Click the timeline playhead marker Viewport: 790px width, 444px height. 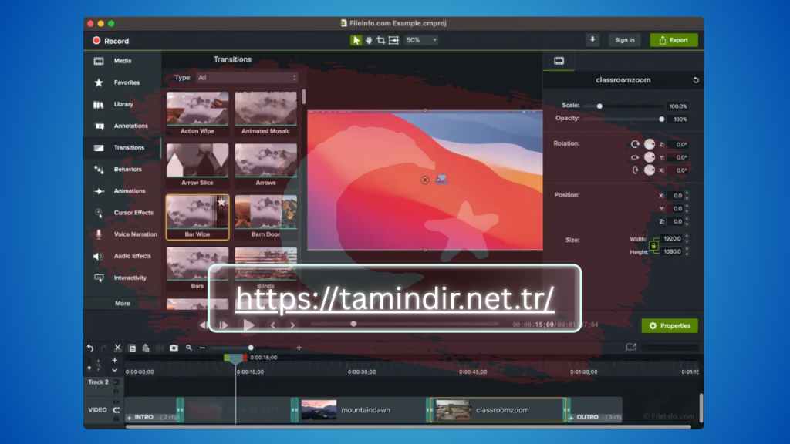click(235, 358)
